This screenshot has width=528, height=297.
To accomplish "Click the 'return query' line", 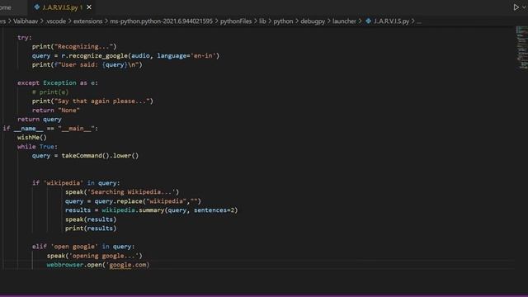I will point(40,119).
